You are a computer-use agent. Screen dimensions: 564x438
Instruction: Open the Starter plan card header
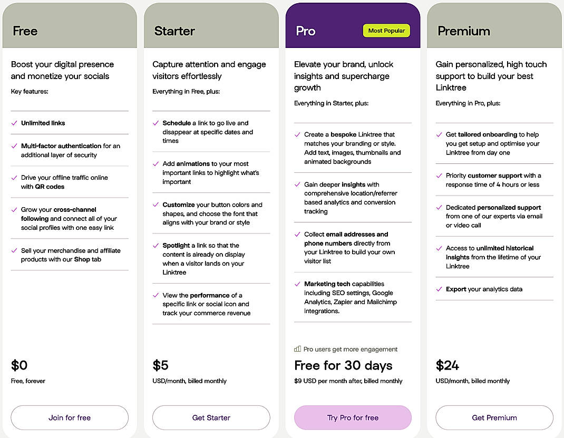click(x=174, y=31)
